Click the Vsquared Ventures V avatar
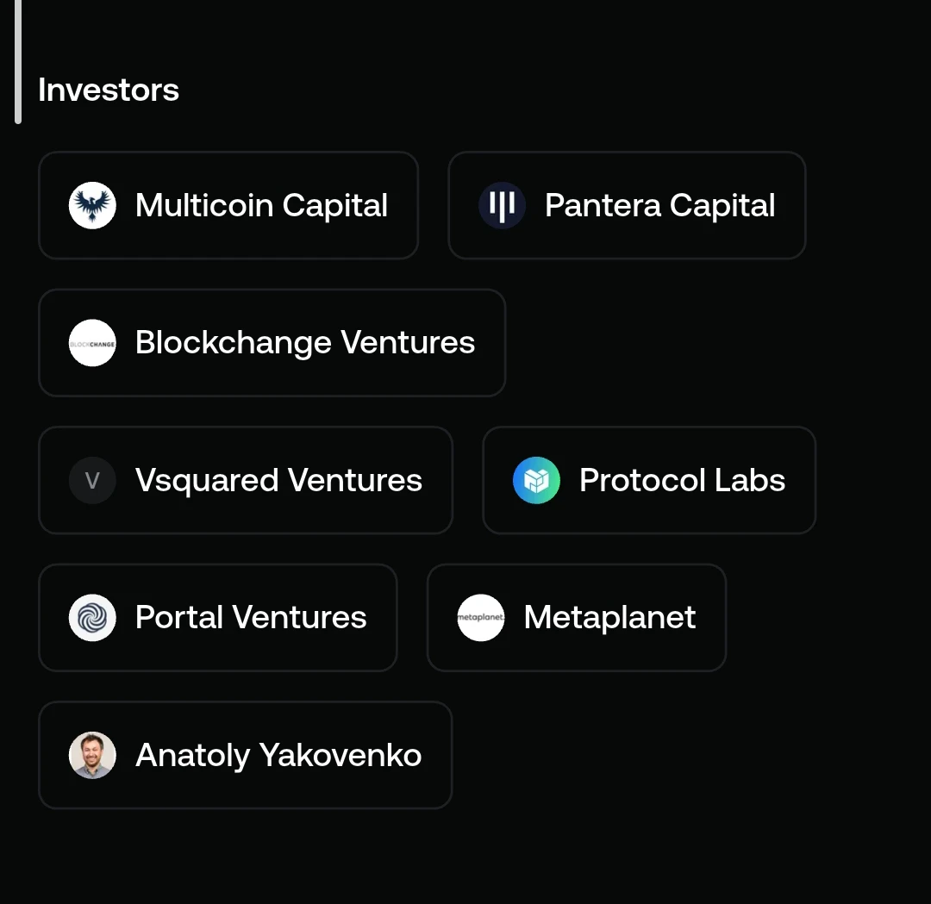 click(92, 480)
